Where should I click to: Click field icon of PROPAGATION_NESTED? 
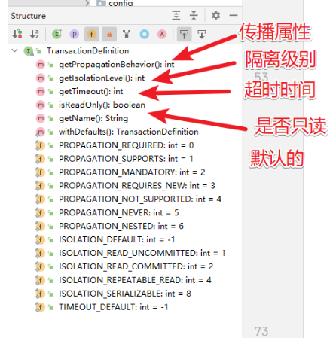pos(40,227)
